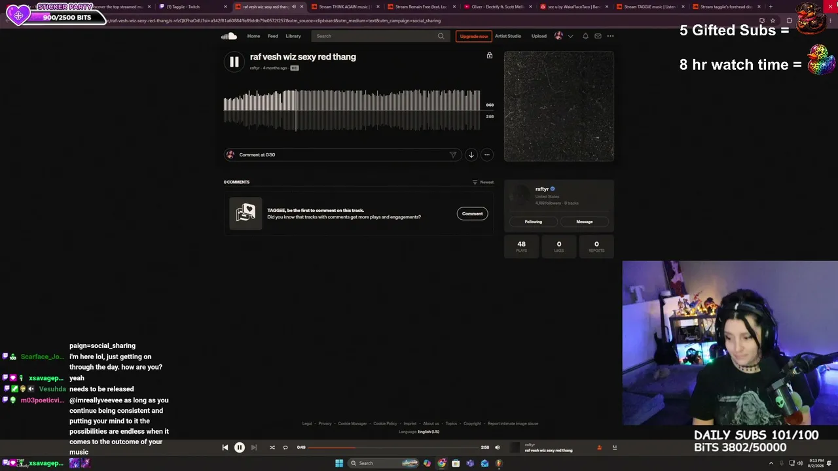Open the Cookie Manager footer link
The height and width of the screenshot is (471, 838).
[x=352, y=423]
